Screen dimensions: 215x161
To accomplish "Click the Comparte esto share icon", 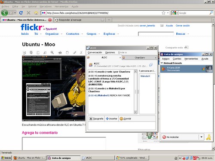I will 186,47.
